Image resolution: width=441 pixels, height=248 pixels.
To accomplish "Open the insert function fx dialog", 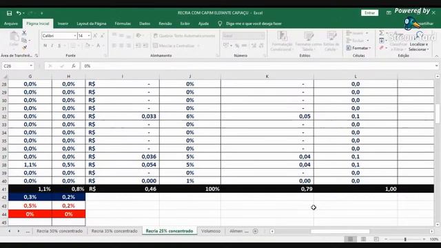I will [74, 66].
